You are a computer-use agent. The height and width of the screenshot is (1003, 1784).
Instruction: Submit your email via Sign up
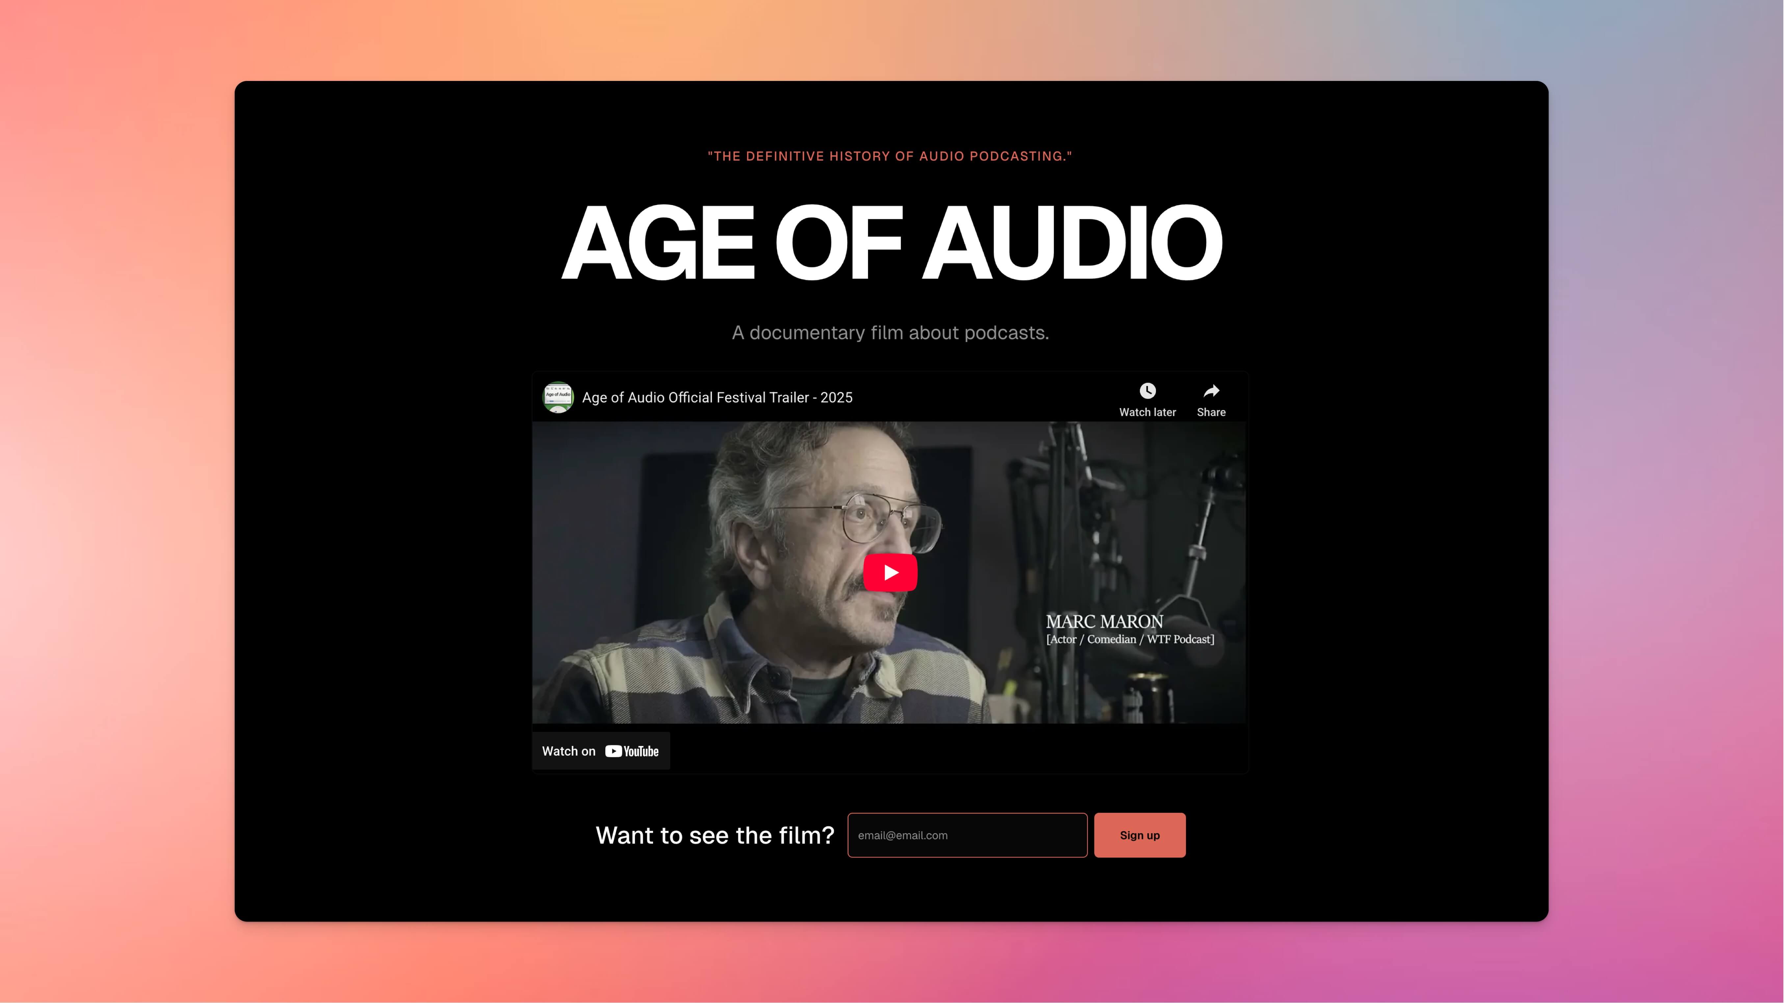pos(1139,835)
